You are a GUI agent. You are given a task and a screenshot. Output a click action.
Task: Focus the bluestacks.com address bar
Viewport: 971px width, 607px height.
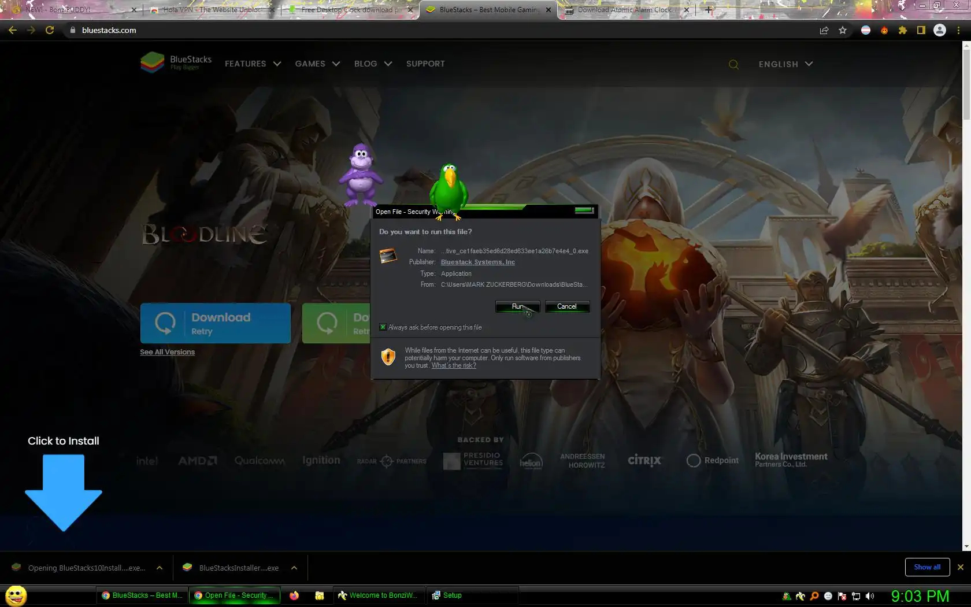pyautogui.click(x=439, y=30)
